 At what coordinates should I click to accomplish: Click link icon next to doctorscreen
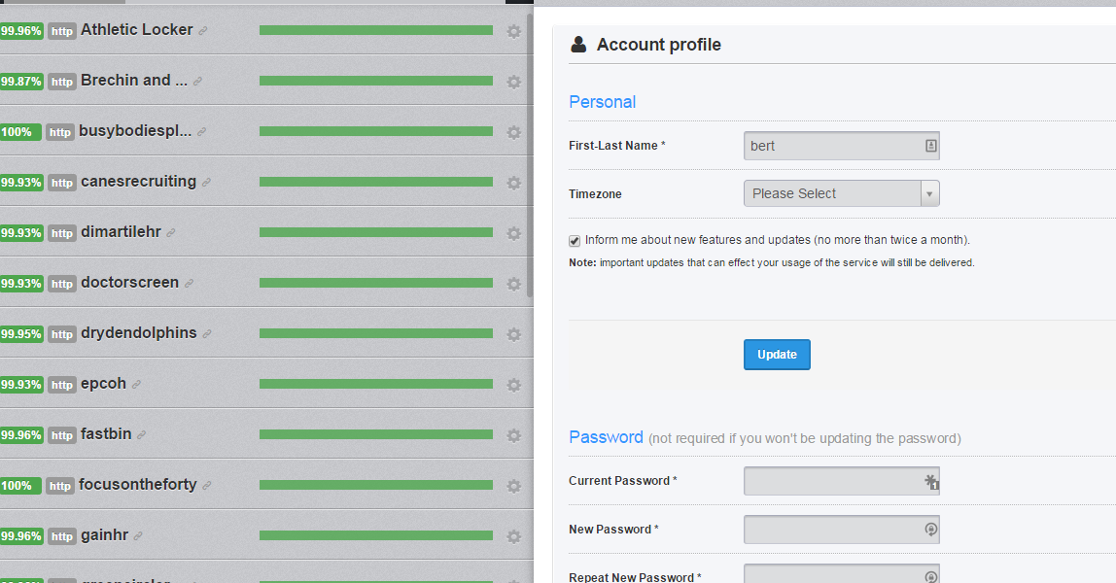click(x=189, y=284)
